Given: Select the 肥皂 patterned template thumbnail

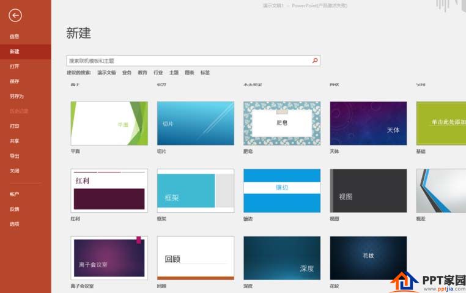Looking at the screenshot, I should point(282,124).
